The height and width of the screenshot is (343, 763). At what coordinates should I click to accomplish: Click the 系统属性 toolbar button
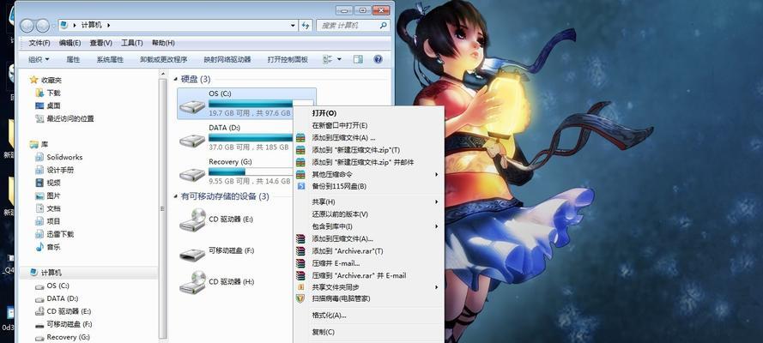pyautogui.click(x=110, y=59)
